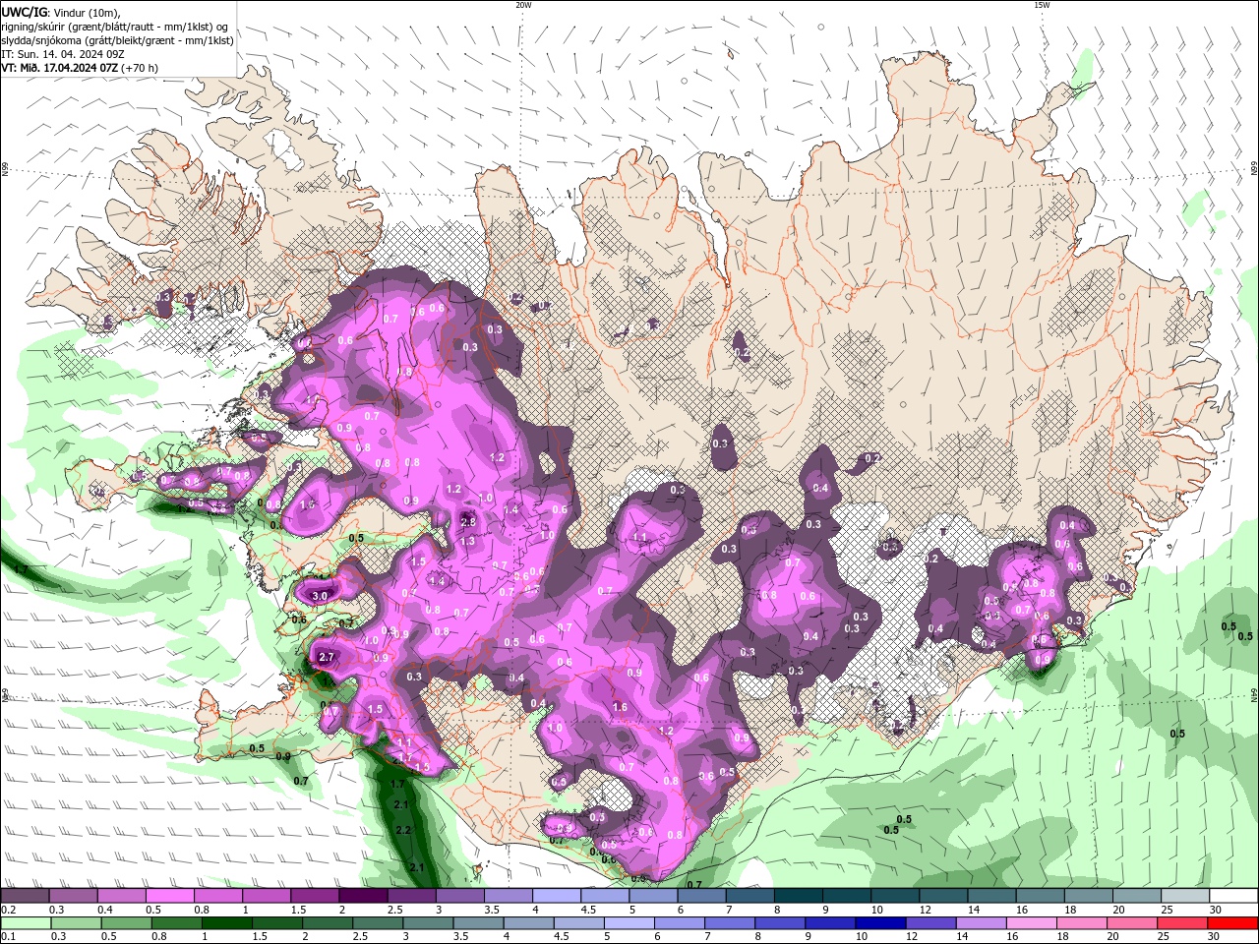
Task: Click the palest green rain swatch labeled 0.1
Action: pyautogui.click(x=26, y=923)
